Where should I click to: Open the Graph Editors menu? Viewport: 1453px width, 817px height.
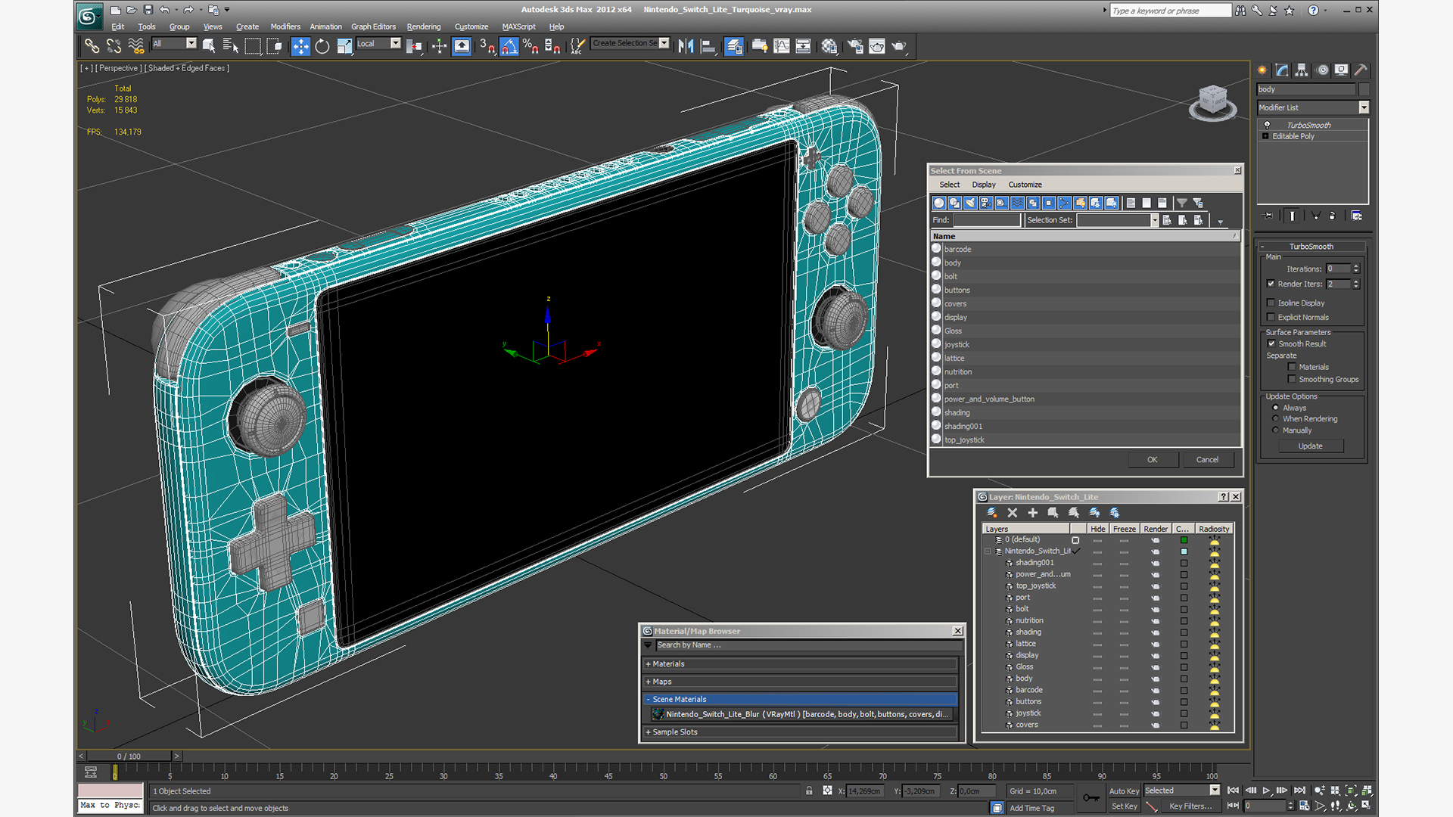click(x=373, y=26)
